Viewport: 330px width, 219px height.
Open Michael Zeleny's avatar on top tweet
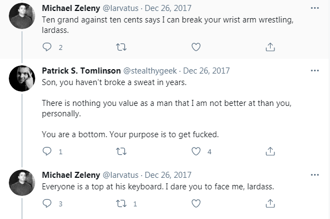[22, 16]
